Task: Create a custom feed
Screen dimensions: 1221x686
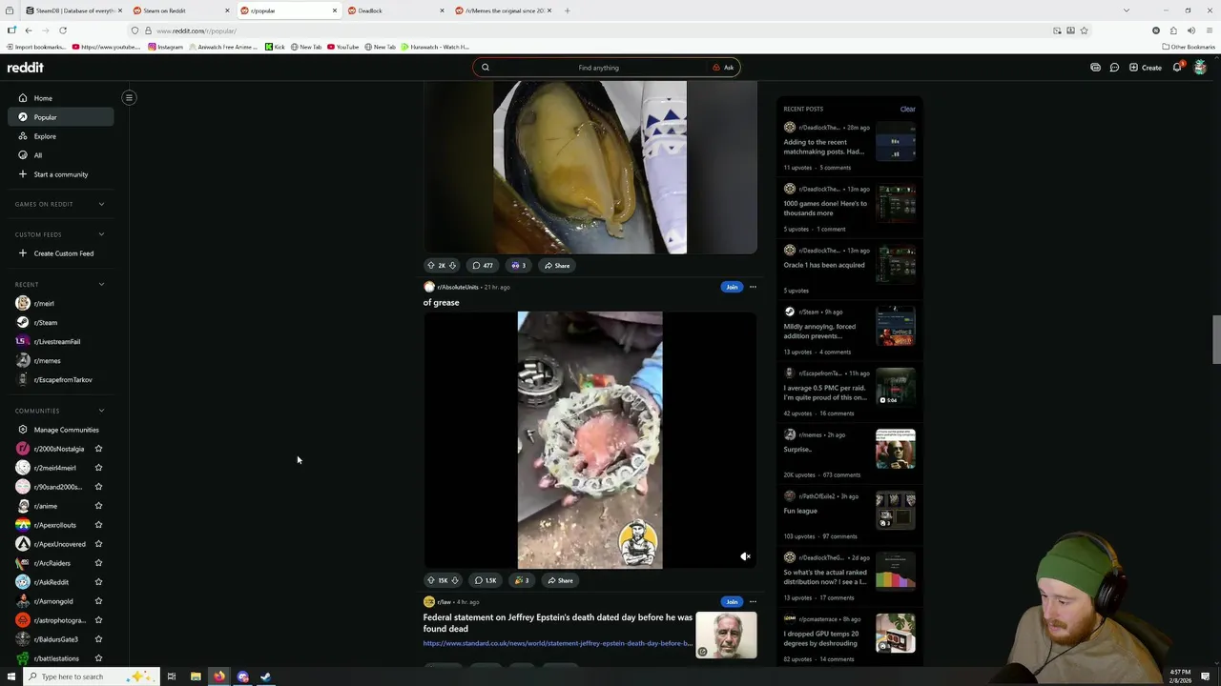Action: coord(60,253)
